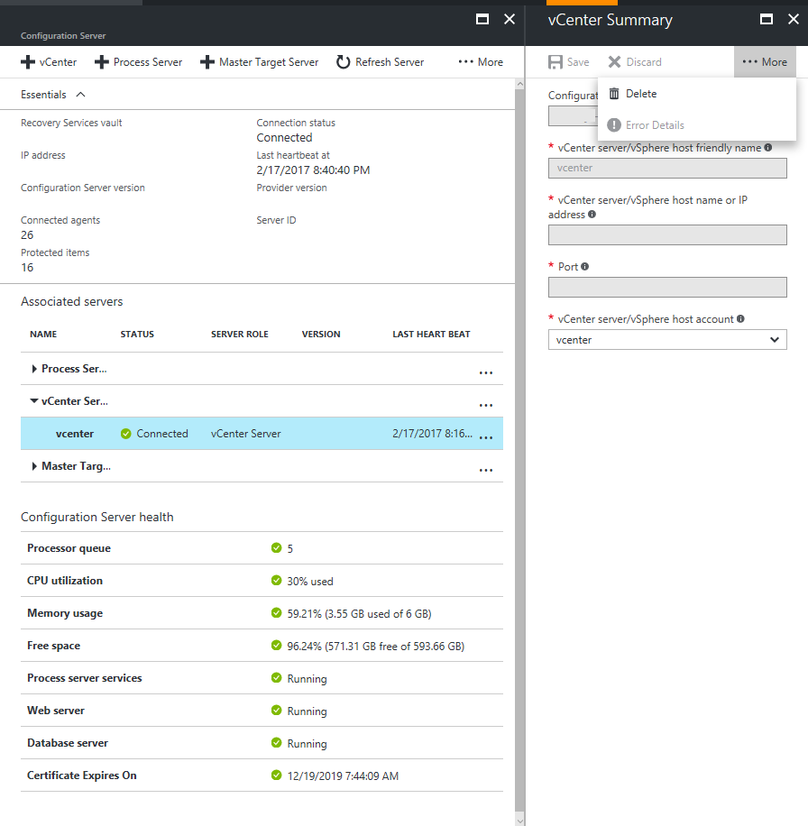The image size is (808, 826).
Task: Click info icon beside Port label
Action: click(x=585, y=267)
